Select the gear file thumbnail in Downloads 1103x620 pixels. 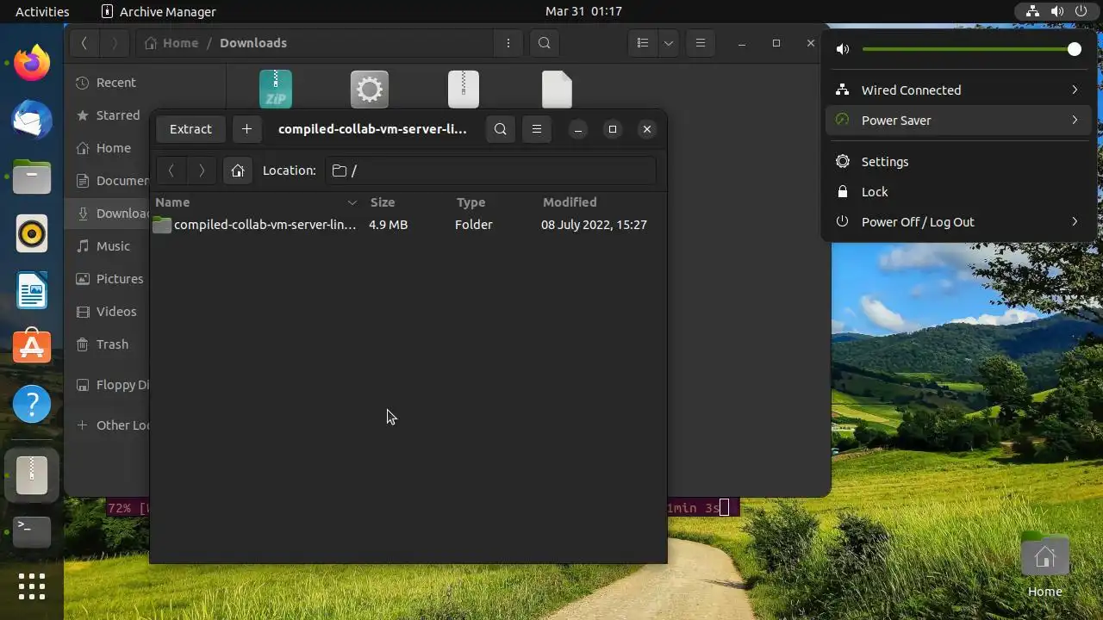point(370,90)
